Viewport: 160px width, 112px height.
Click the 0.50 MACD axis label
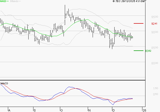(156, 94)
